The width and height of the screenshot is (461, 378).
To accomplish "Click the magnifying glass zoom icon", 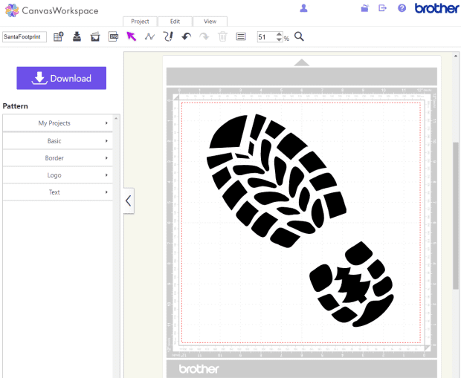I will tap(299, 36).
